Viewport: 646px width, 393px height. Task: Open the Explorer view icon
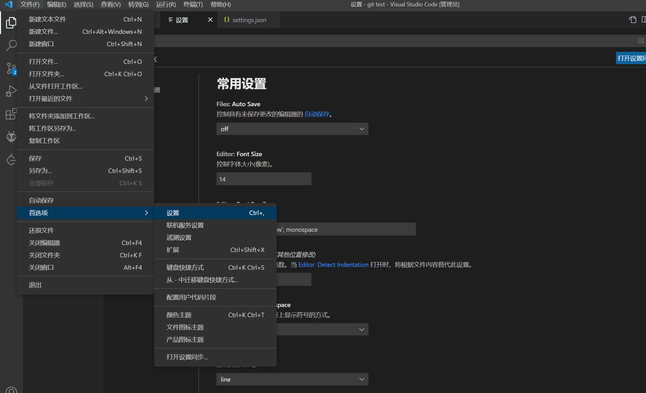point(11,23)
